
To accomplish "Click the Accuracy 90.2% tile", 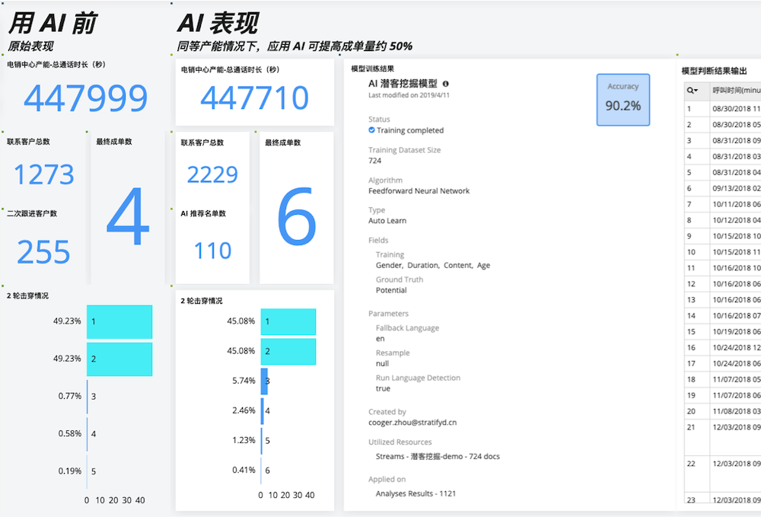I will click(x=623, y=99).
